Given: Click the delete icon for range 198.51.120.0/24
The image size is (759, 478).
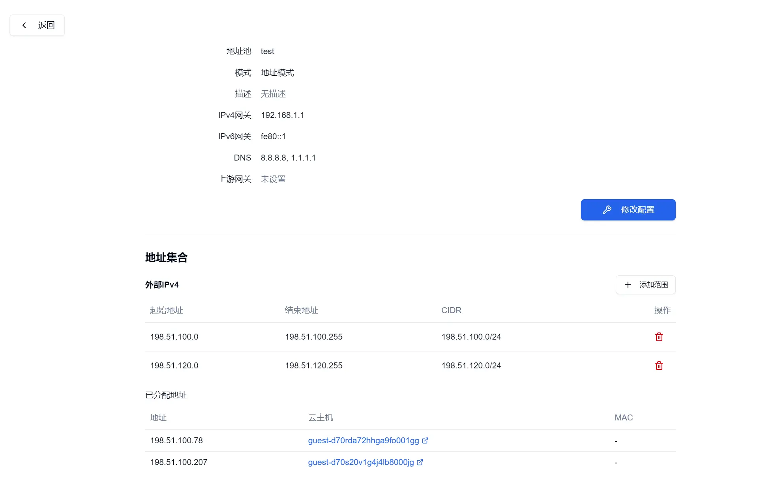Looking at the screenshot, I should (658, 366).
